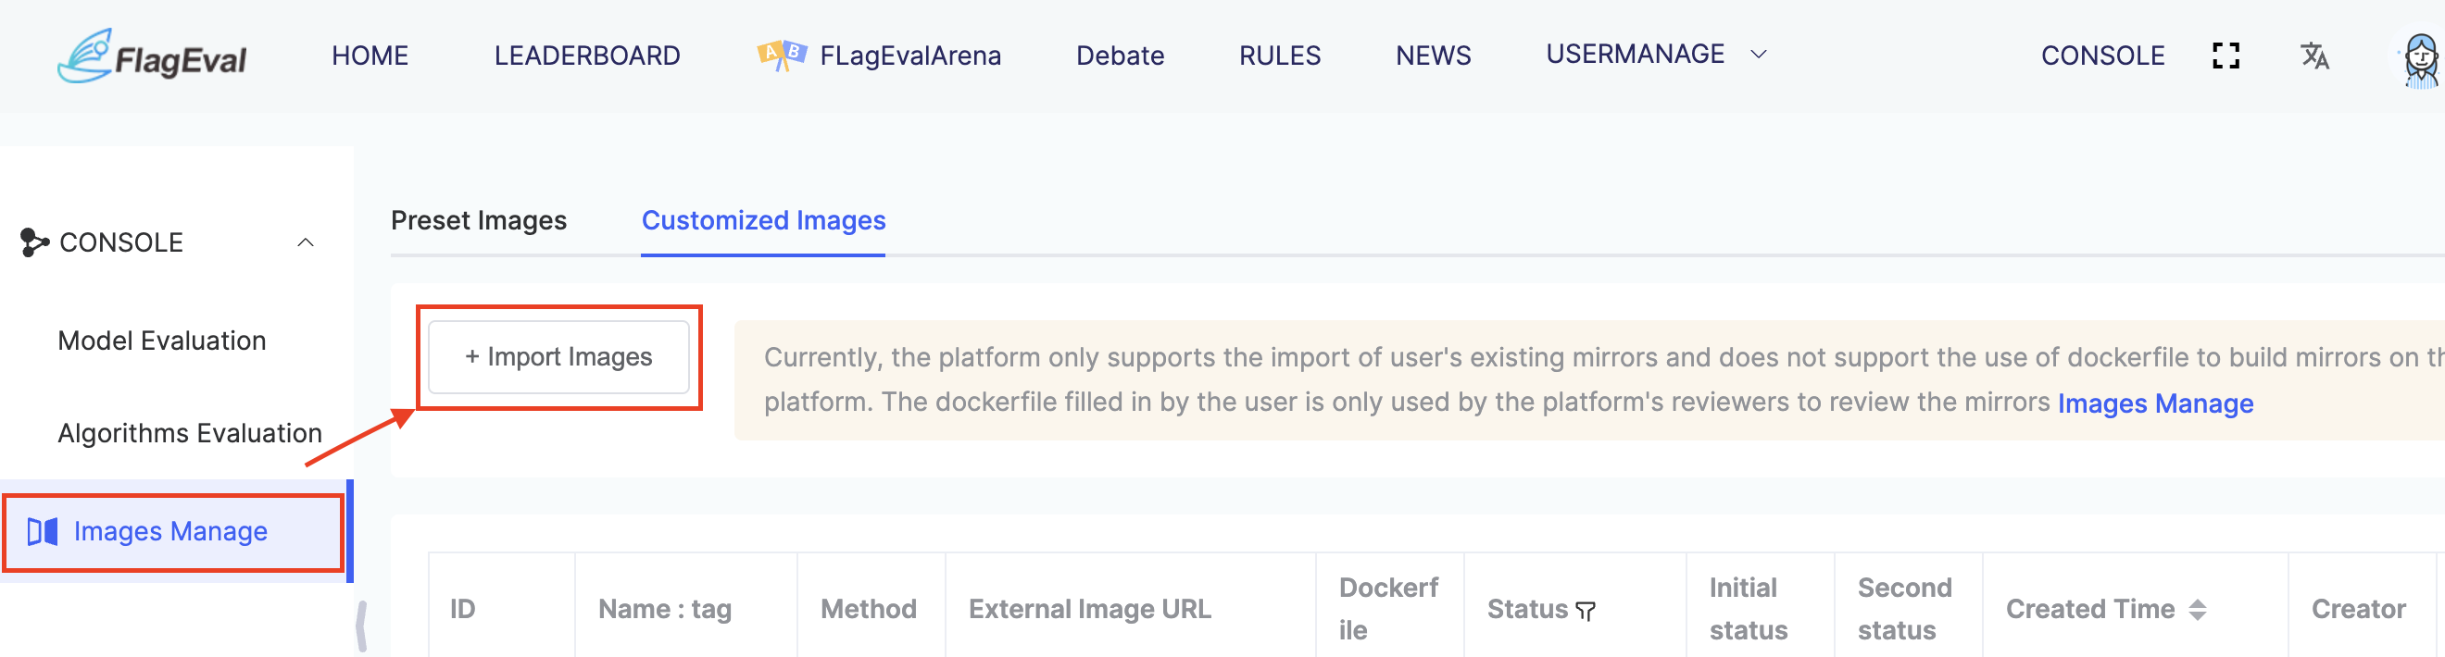Switch to the Preset Images tab
This screenshot has width=2445, height=657.
479,220
